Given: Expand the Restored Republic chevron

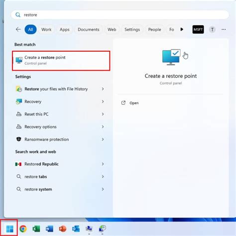Looking at the screenshot, I should pyautogui.click(x=103, y=164).
